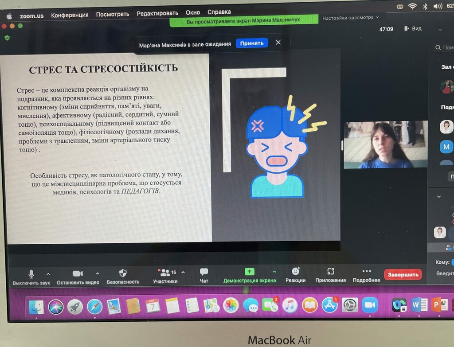This screenshot has width=454, height=347.
Task: Dismiss the waiting room notification
Action: point(278,43)
